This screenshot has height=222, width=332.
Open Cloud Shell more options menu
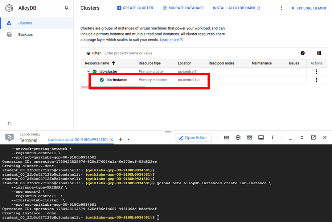click(272, 137)
